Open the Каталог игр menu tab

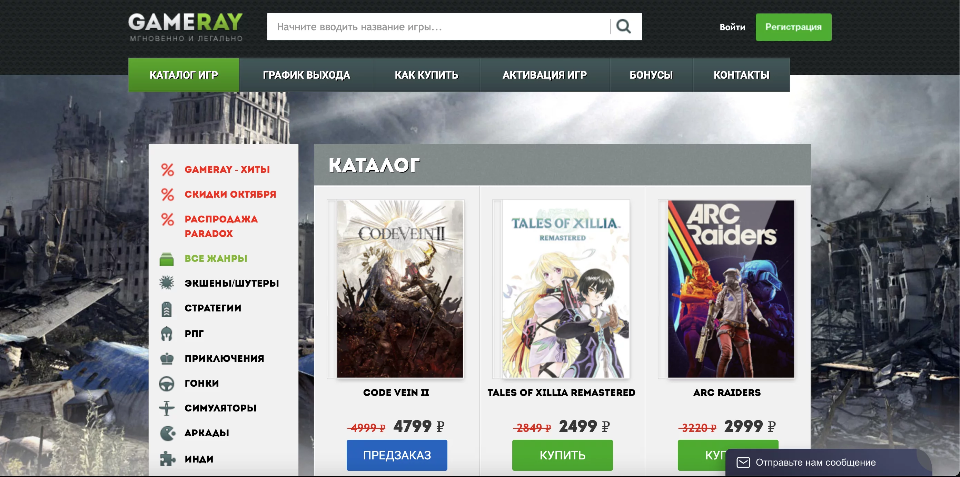coord(184,75)
